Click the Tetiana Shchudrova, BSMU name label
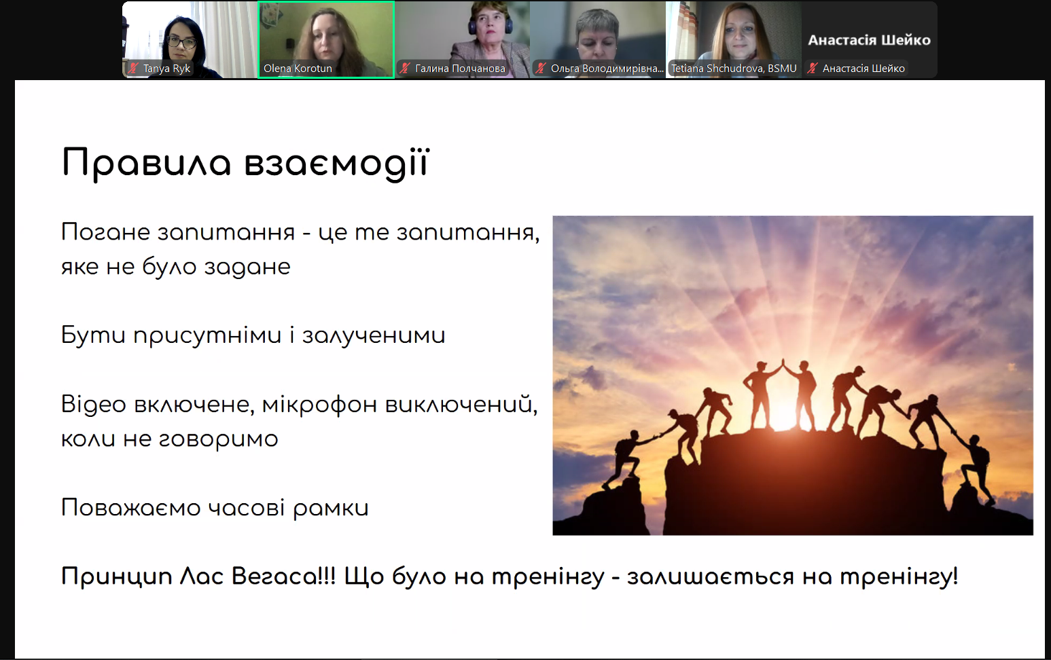This screenshot has height=660, width=1051. (734, 69)
